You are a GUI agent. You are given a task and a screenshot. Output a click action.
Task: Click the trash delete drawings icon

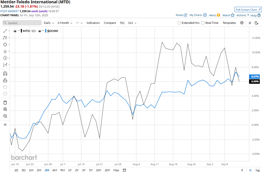[x=5, y=102]
